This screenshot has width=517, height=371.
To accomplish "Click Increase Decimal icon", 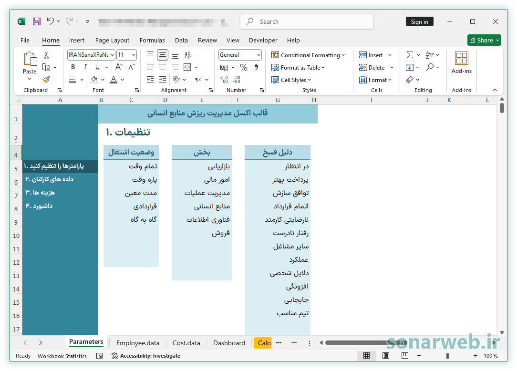I will (224, 80).
